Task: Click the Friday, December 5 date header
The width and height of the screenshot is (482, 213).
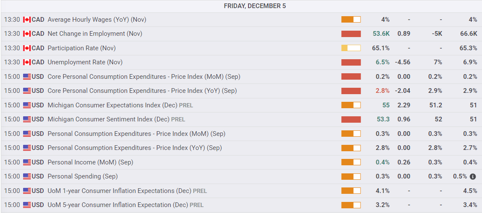Action: [254, 6]
